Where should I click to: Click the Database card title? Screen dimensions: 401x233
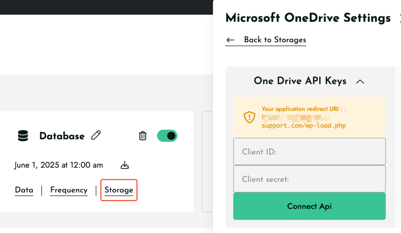[x=62, y=136]
